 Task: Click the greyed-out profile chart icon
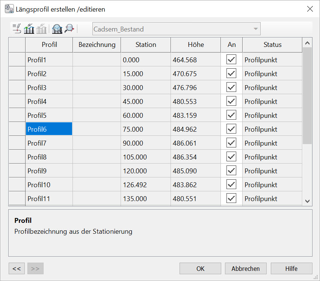click(x=41, y=29)
